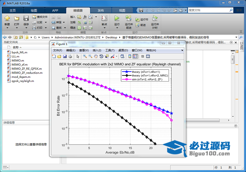Click the 运行并计时 (Run and Time) icon
The image size is (246, 172).
pos(155,18)
